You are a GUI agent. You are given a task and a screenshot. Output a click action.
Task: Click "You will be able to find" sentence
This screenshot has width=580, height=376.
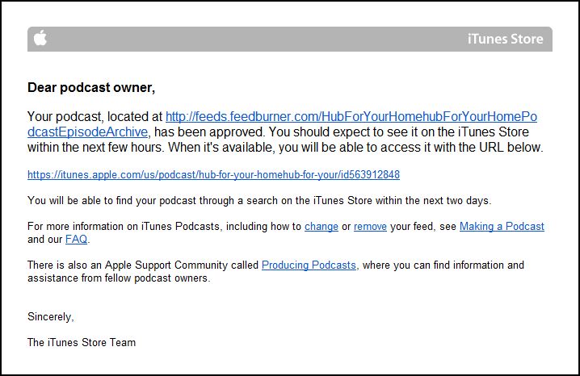pos(89,200)
